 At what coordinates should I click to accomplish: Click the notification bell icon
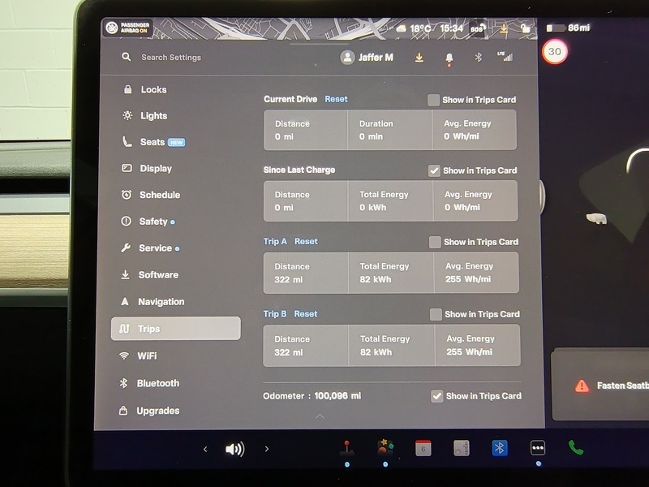(449, 58)
